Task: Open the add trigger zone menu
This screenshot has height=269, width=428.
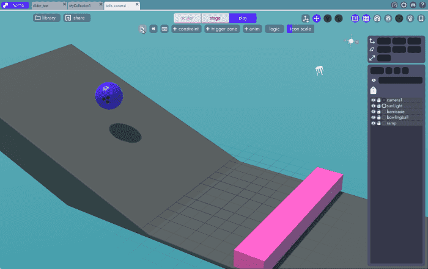Action: 223,29
